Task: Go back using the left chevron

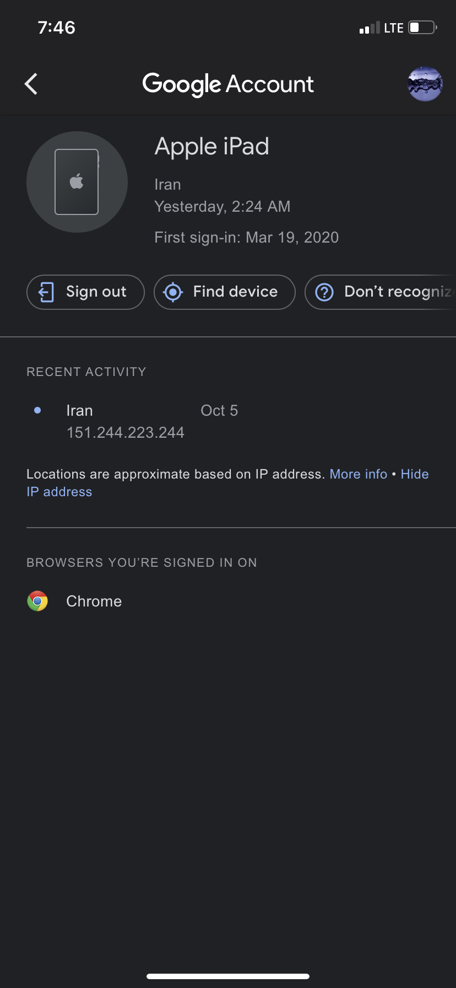Action: pos(31,84)
